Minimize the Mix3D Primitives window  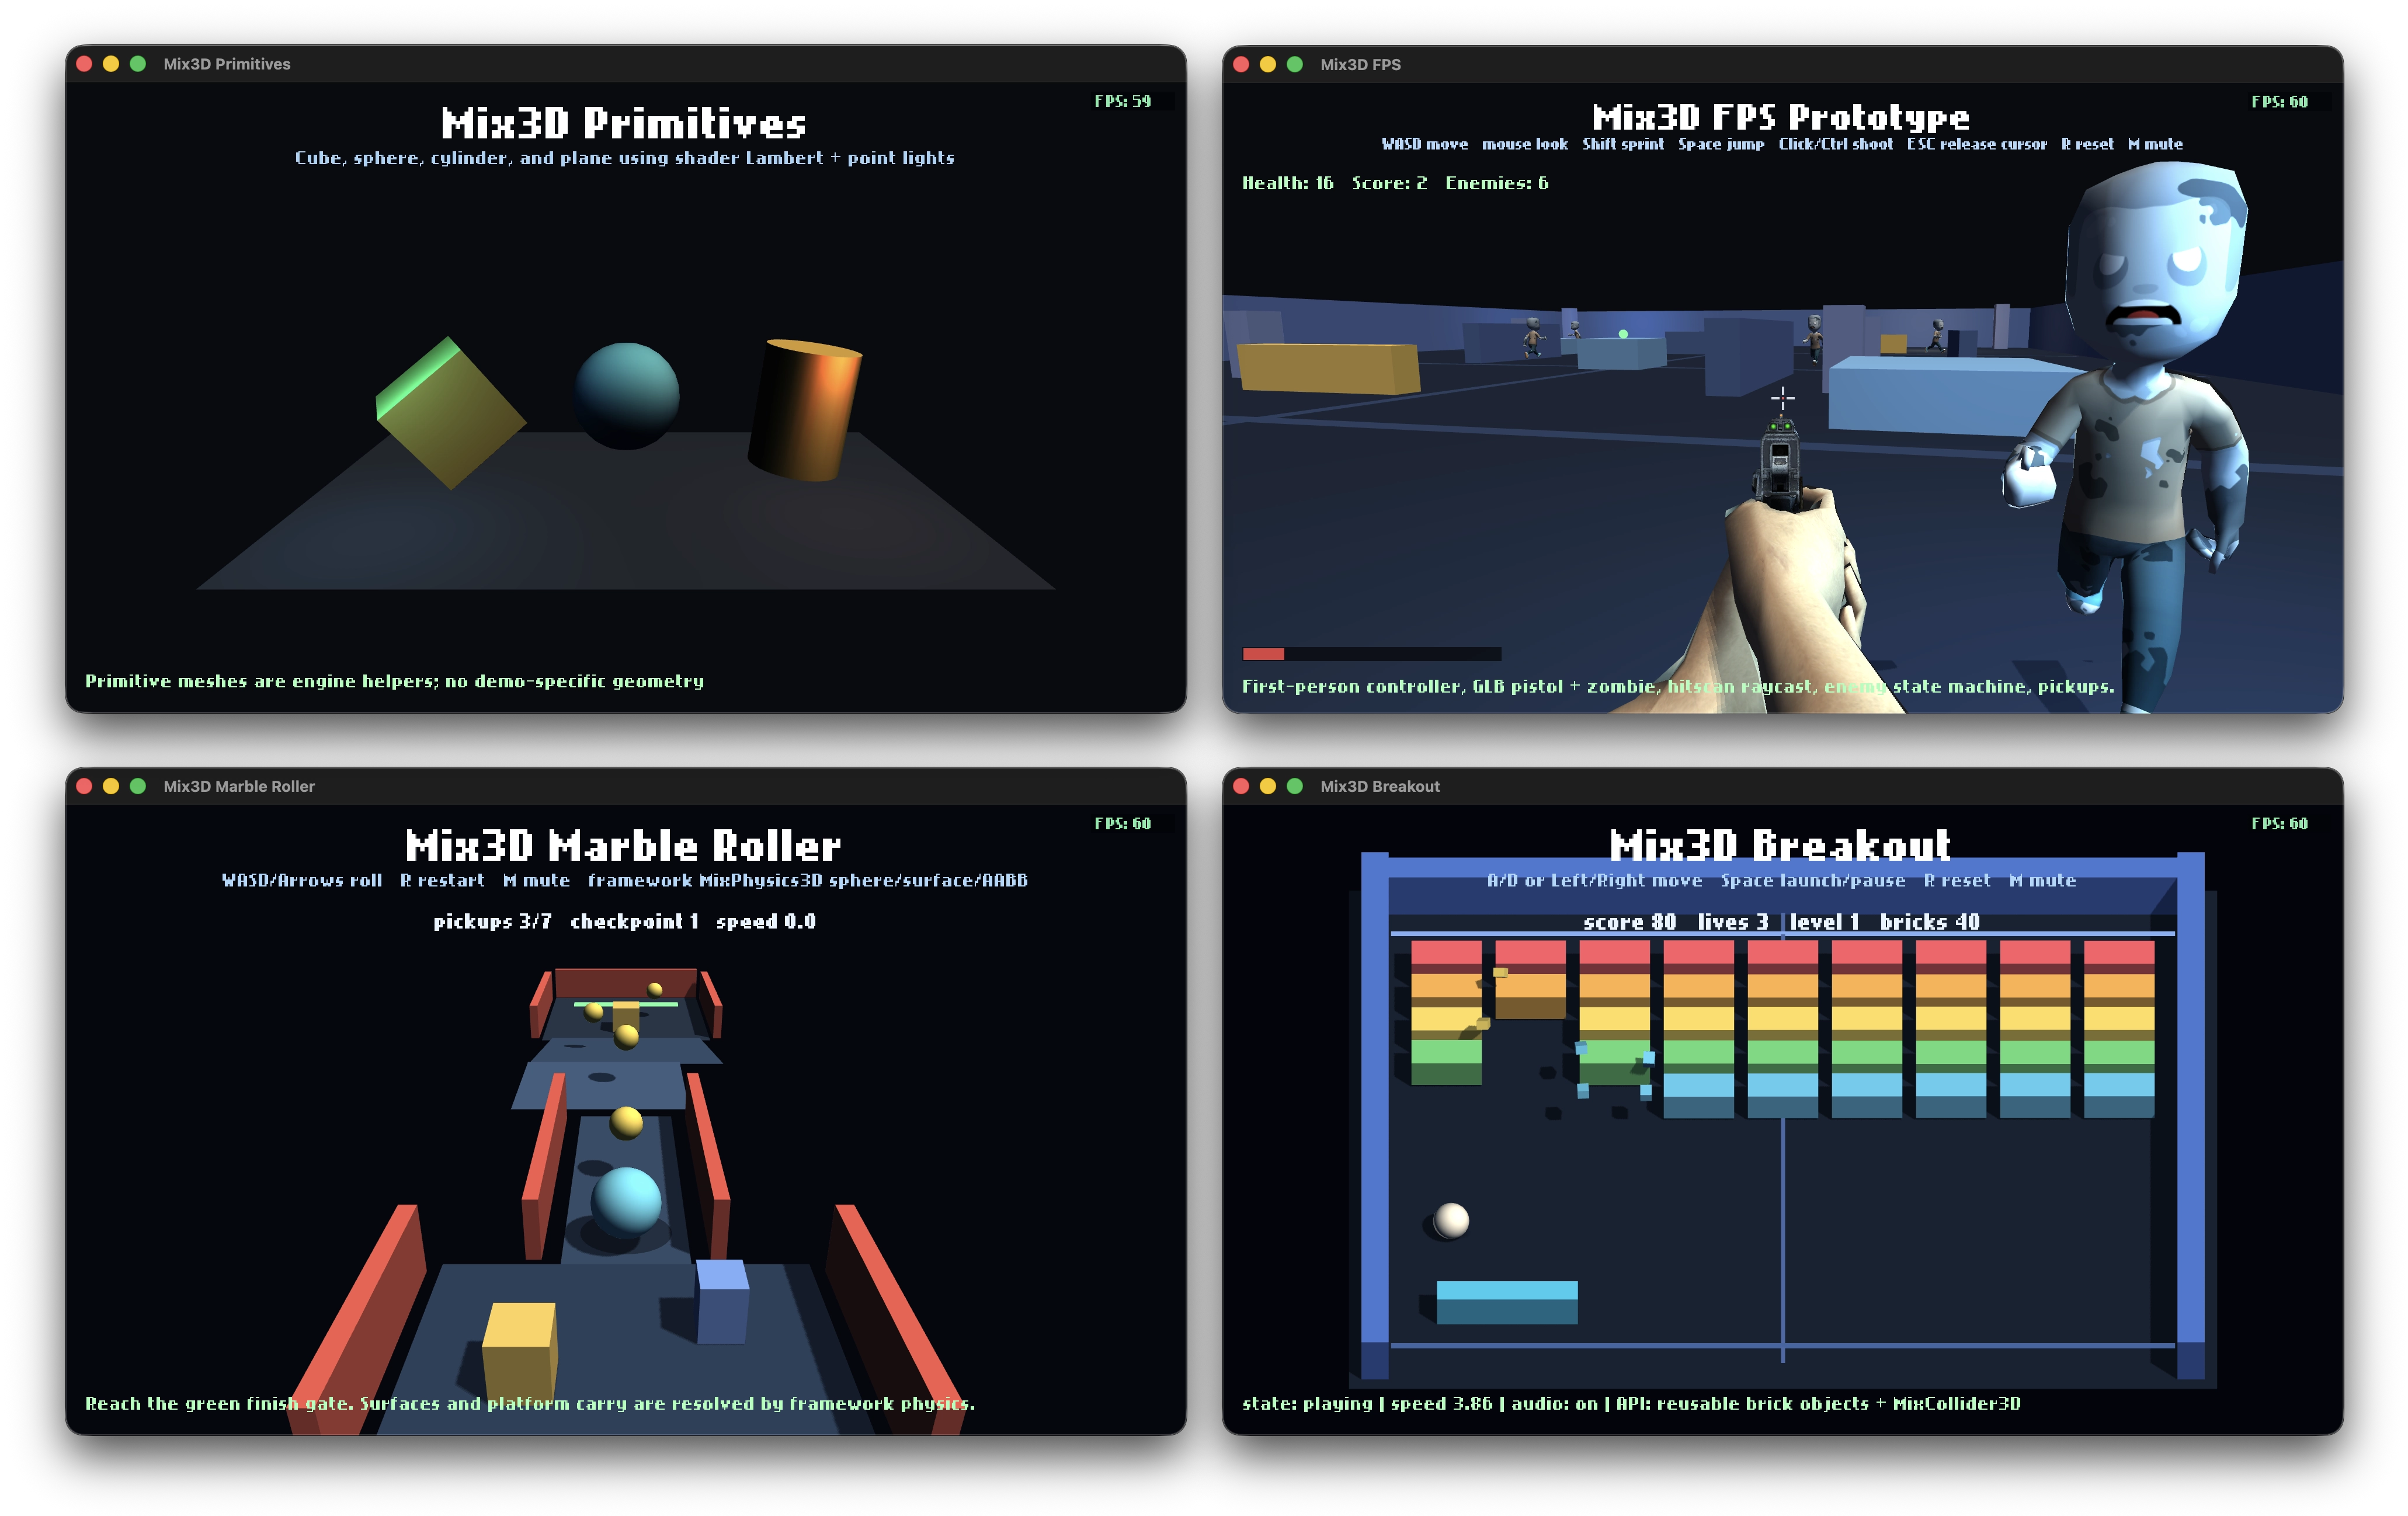111,64
